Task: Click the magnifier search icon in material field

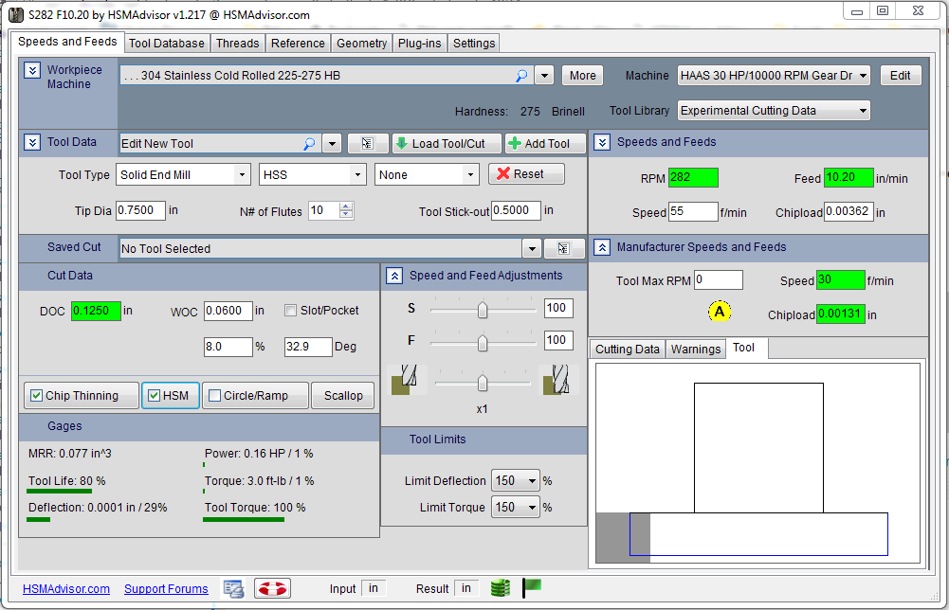Action: tap(521, 76)
